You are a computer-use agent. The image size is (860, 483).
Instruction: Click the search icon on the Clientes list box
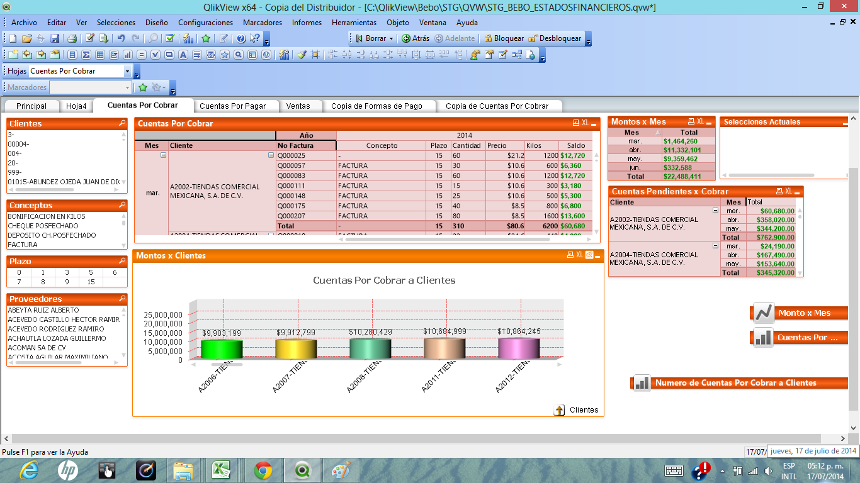pos(122,123)
